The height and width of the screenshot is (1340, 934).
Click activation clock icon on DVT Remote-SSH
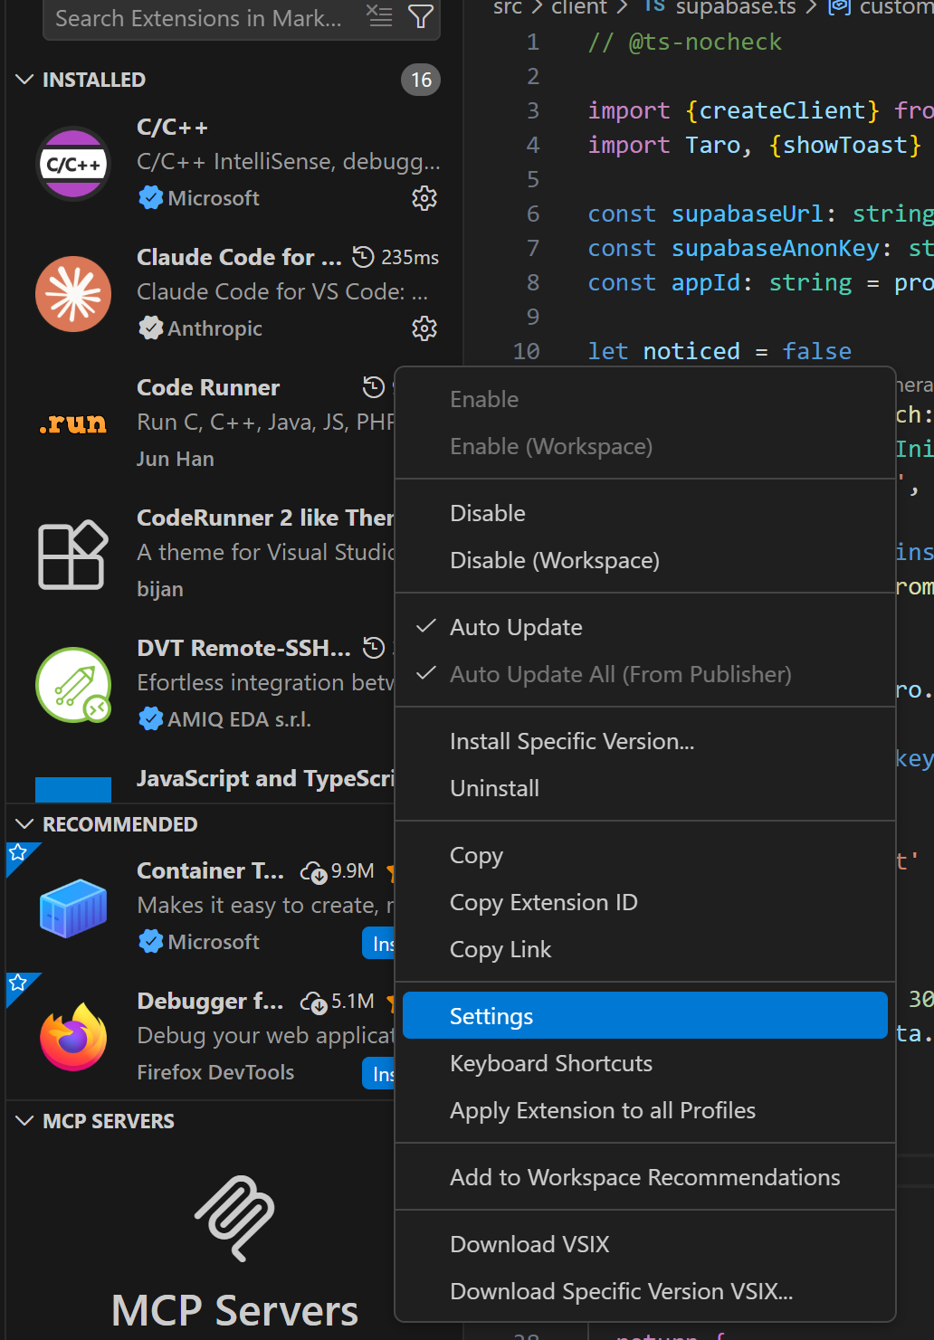click(374, 648)
